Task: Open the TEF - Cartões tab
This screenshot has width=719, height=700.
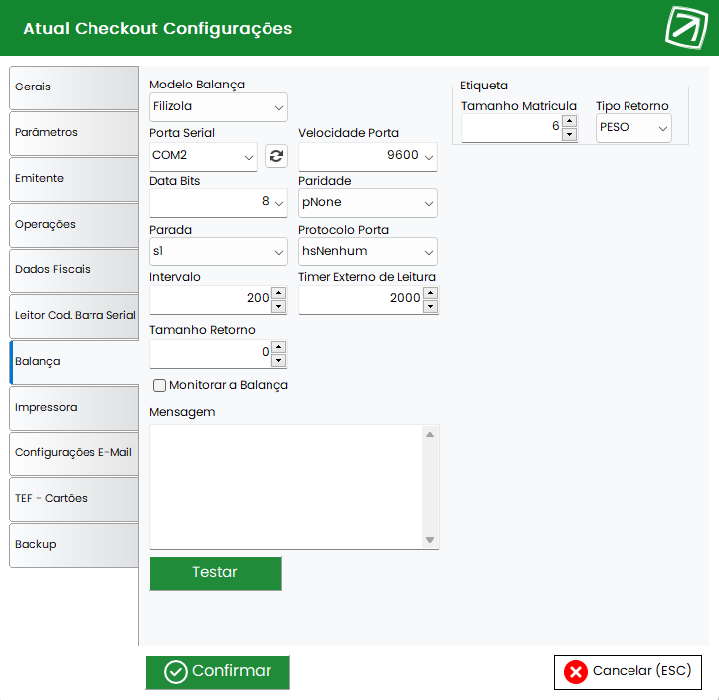Action: click(x=74, y=500)
